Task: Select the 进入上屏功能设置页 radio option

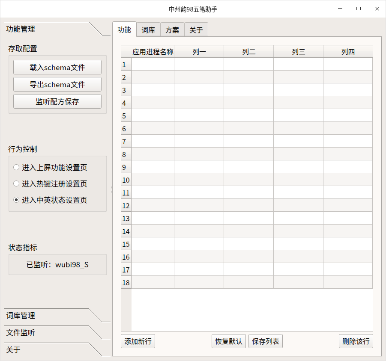Action: point(16,167)
